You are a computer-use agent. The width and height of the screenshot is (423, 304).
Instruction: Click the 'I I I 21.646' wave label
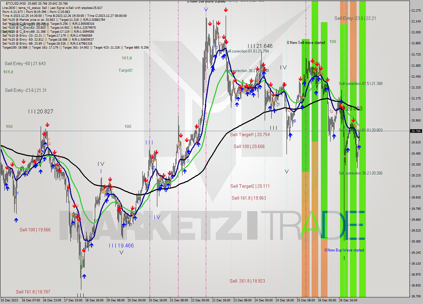260,46
